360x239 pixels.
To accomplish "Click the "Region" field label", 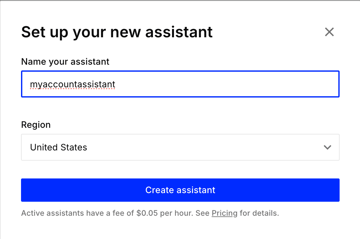I will coord(36,125).
